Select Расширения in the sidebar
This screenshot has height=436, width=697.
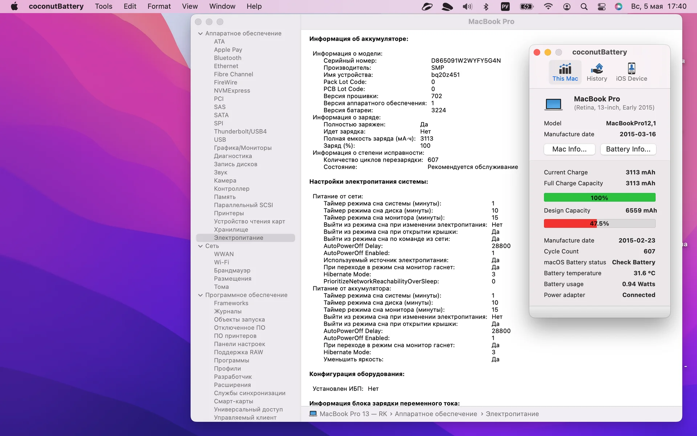coord(232,385)
